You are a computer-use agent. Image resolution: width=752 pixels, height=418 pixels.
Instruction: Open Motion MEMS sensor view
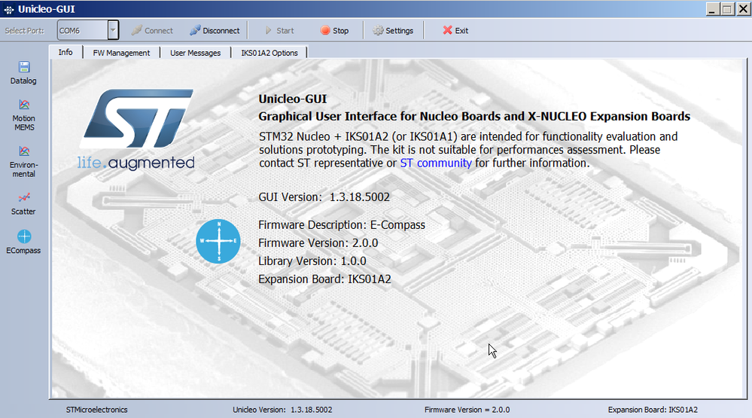tap(24, 115)
